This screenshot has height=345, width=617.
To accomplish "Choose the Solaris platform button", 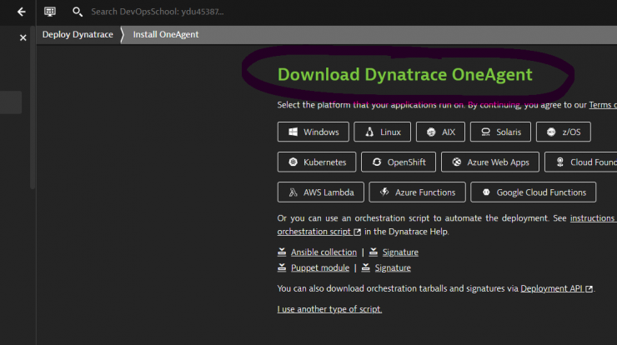I will click(500, 132).
